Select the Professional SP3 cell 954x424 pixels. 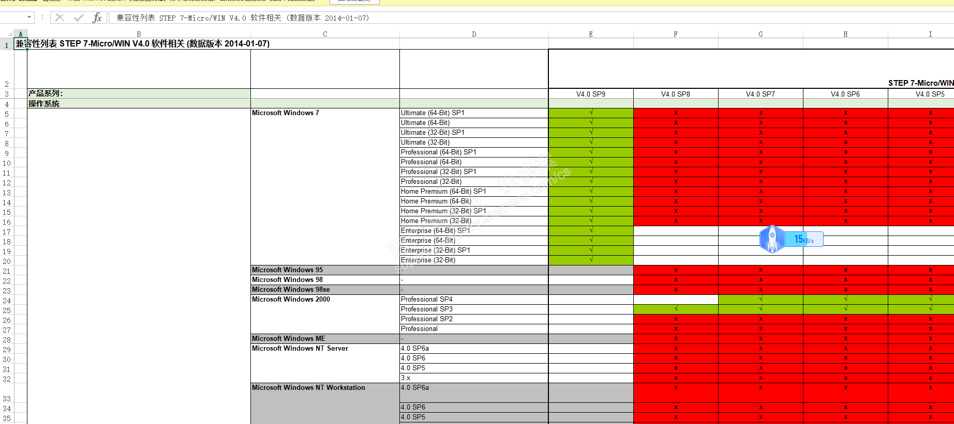[474, 309]
